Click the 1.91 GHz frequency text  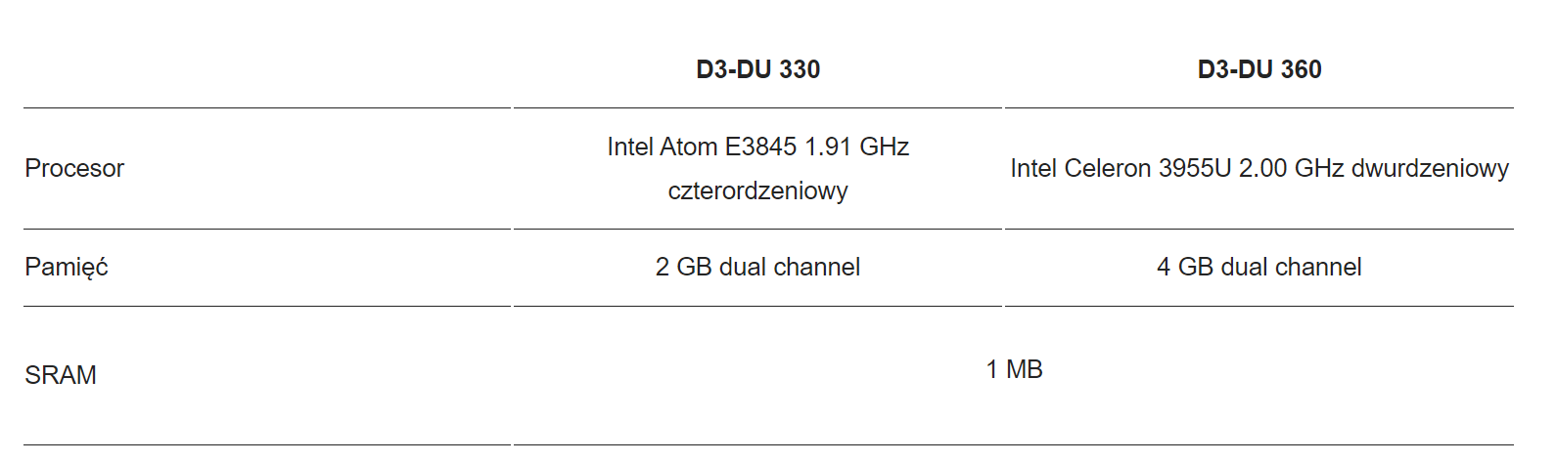click(856, 147)
